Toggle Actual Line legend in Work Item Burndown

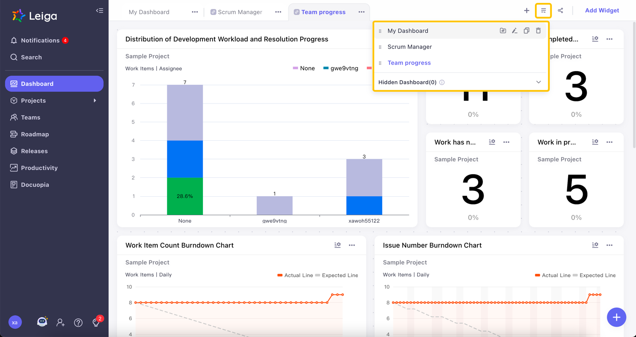tap(295, 275)
